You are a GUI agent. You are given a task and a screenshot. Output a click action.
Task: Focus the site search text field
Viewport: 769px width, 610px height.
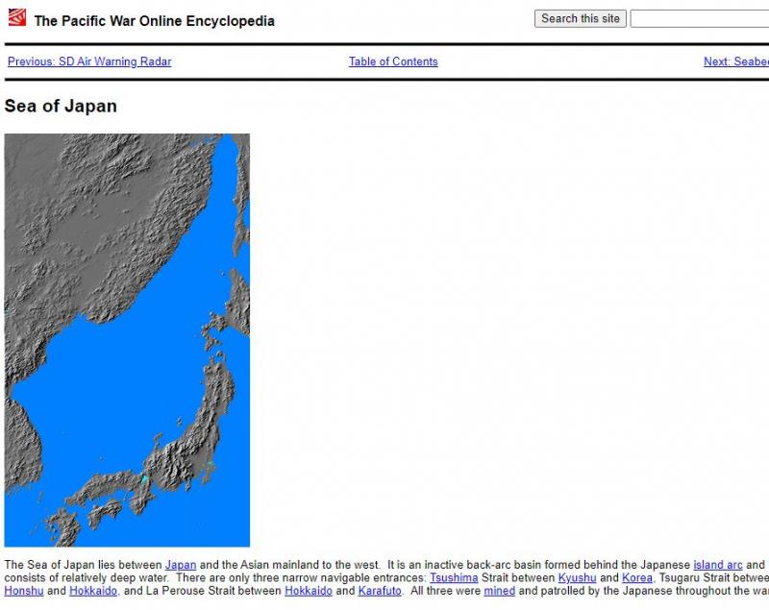coord(699,18)
